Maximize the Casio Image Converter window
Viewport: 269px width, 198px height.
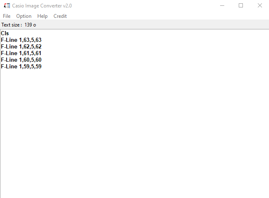point(241,6)
